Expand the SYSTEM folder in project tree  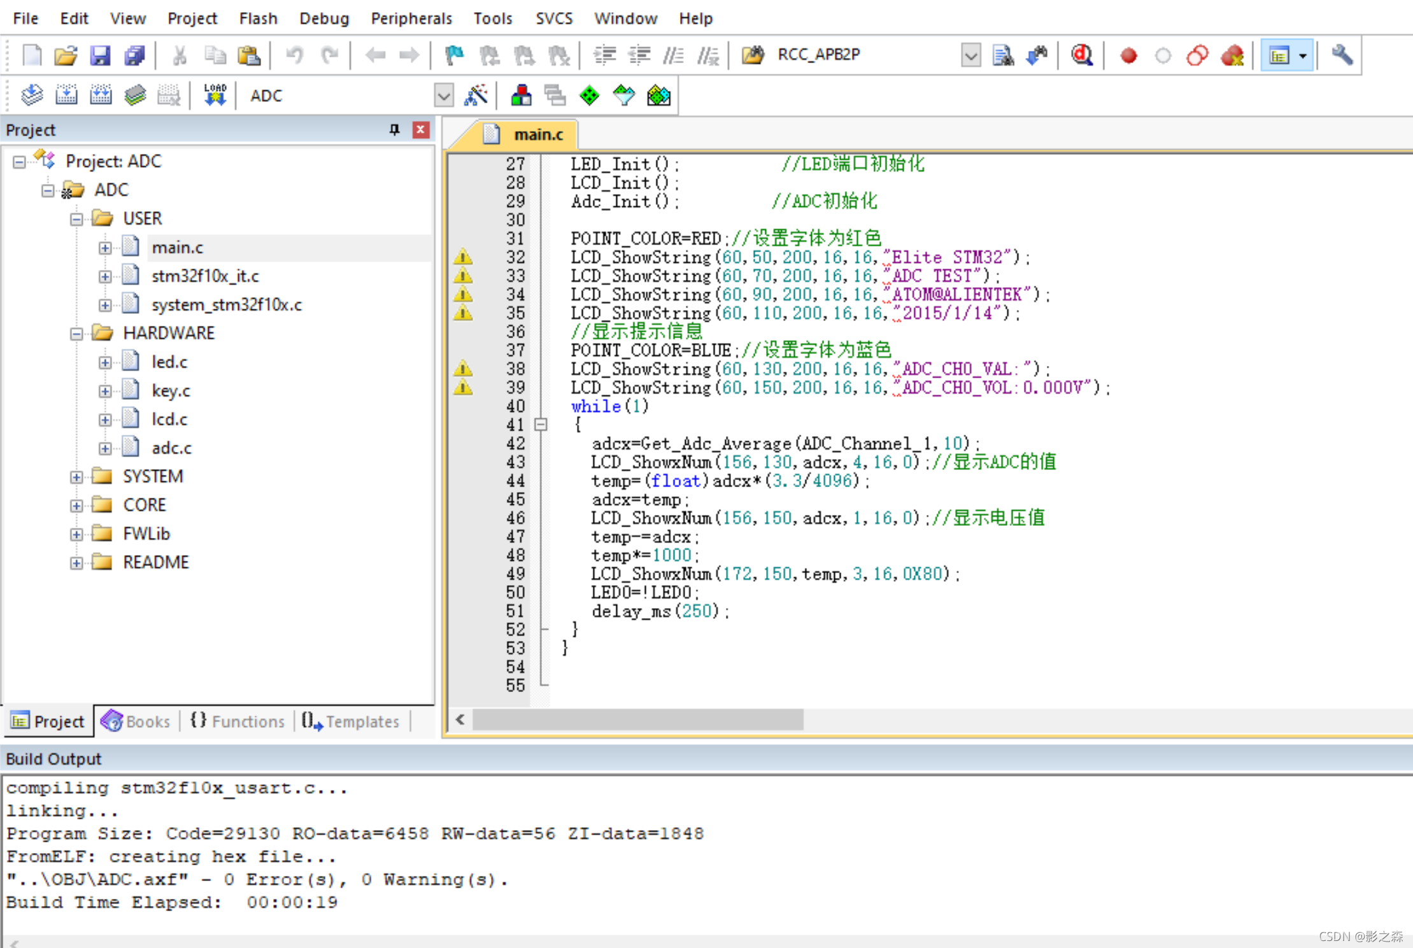[76, 475]
